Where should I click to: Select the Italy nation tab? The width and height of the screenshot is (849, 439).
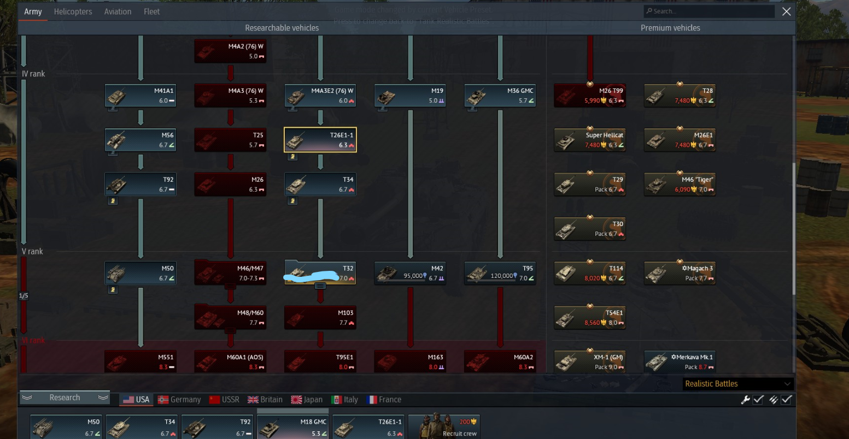(x=344, y=400)
